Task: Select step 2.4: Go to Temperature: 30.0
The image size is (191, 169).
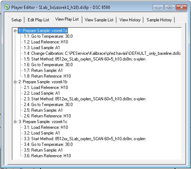Action: 48,105
